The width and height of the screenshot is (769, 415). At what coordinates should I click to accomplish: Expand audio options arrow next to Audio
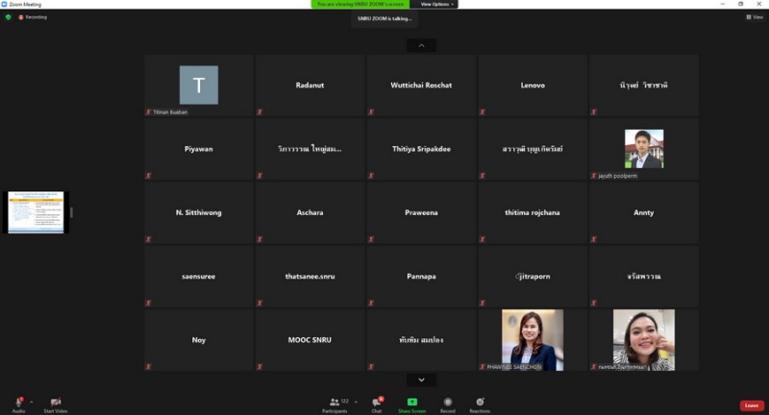[x=31, y=402]
